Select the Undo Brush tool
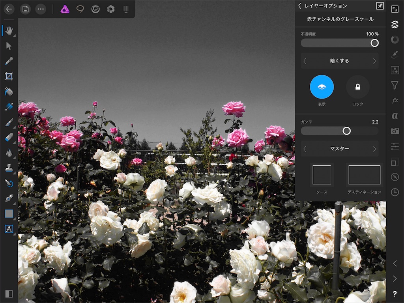 9,183
